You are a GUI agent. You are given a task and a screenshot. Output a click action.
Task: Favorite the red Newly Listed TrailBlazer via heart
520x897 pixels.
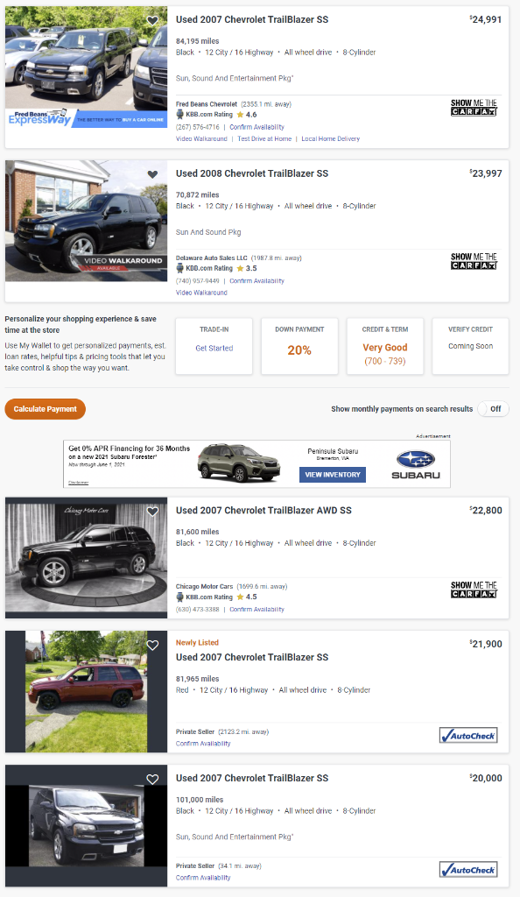point(152,646)
